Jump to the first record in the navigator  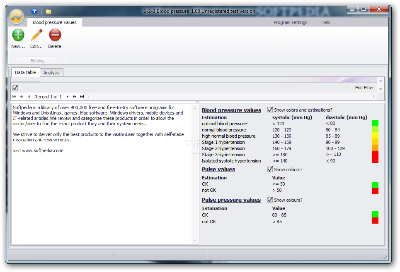point(14,96)
